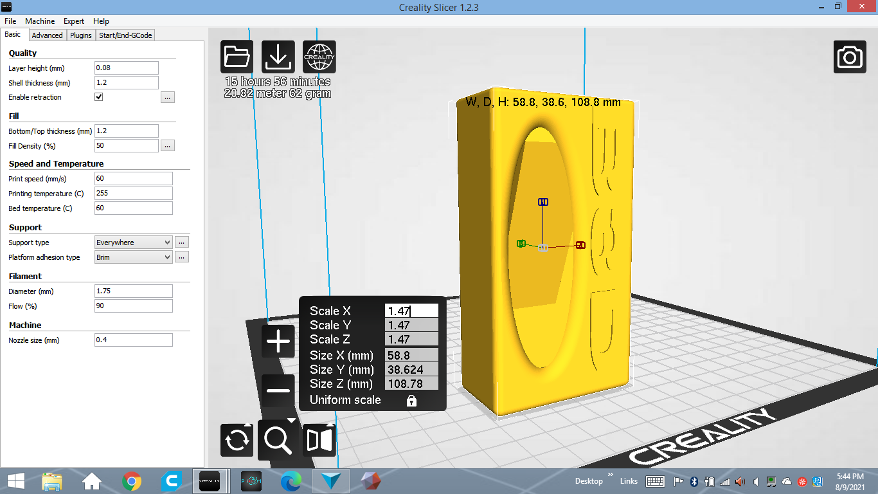Select the Scale magnifier tool icon
The height and width of the screenshot is (494, 878).
(278, 439)
